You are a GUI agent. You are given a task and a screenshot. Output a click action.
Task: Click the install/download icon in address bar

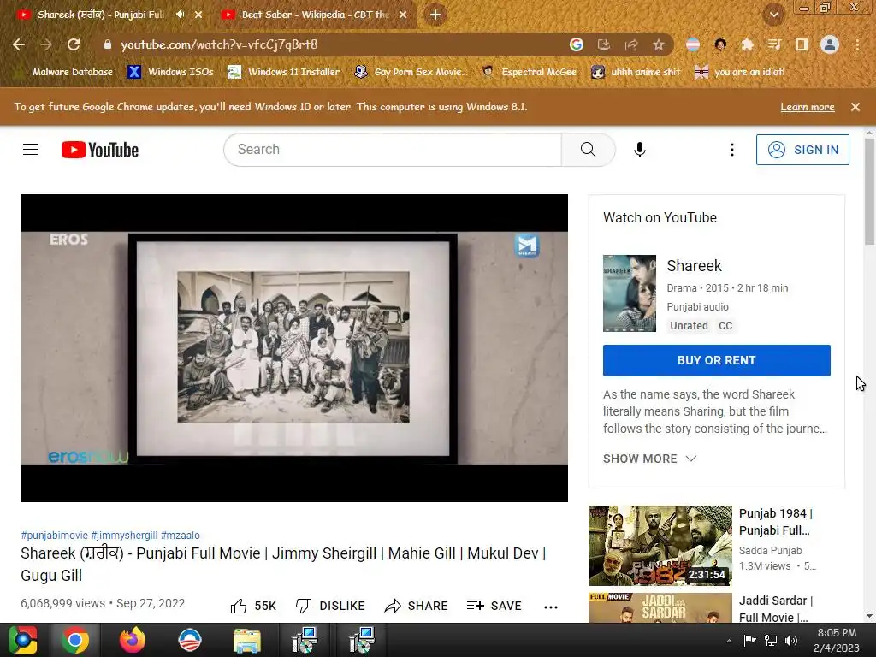point(604,44)
